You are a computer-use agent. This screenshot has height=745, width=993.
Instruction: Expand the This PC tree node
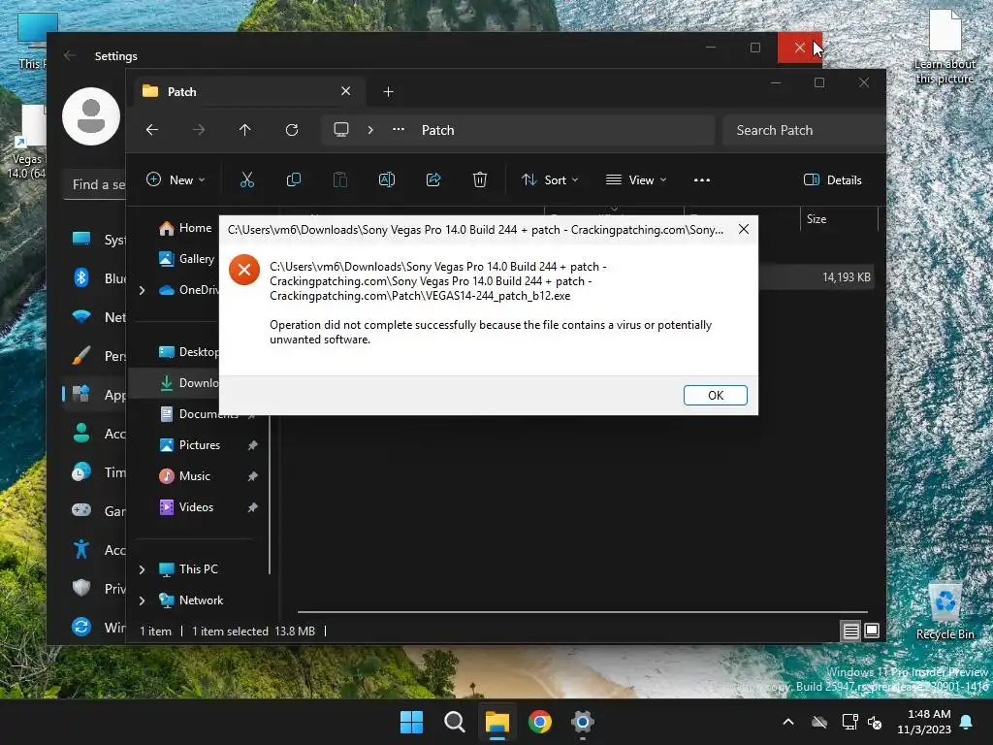[x=143, y=569]
